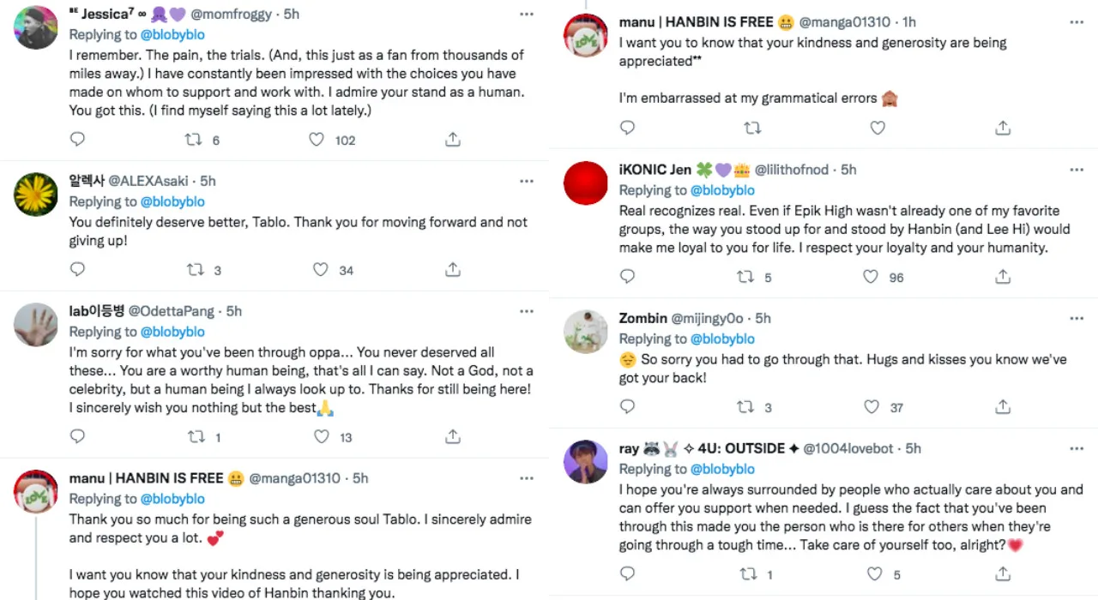1098x600 pixels.
Task: Open more options on Zombin's tweet
Action: point(1077,318)
